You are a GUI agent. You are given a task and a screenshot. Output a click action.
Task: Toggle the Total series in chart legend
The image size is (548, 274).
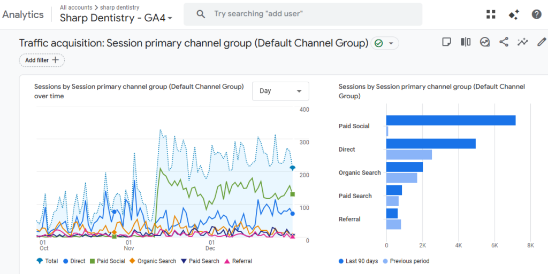pyautogui.click(x=48, y=261)
